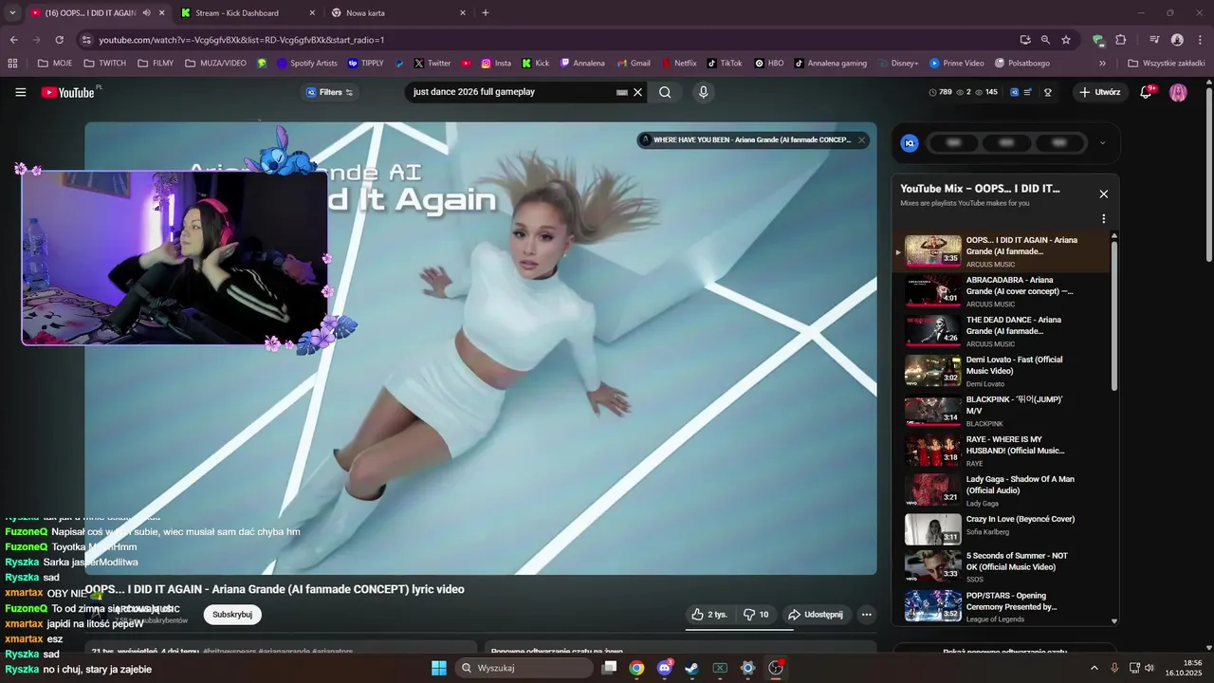Start voice search with microphone
Image resolution: width=1214 pixels, height=683 pixels.
click(703, 92)
